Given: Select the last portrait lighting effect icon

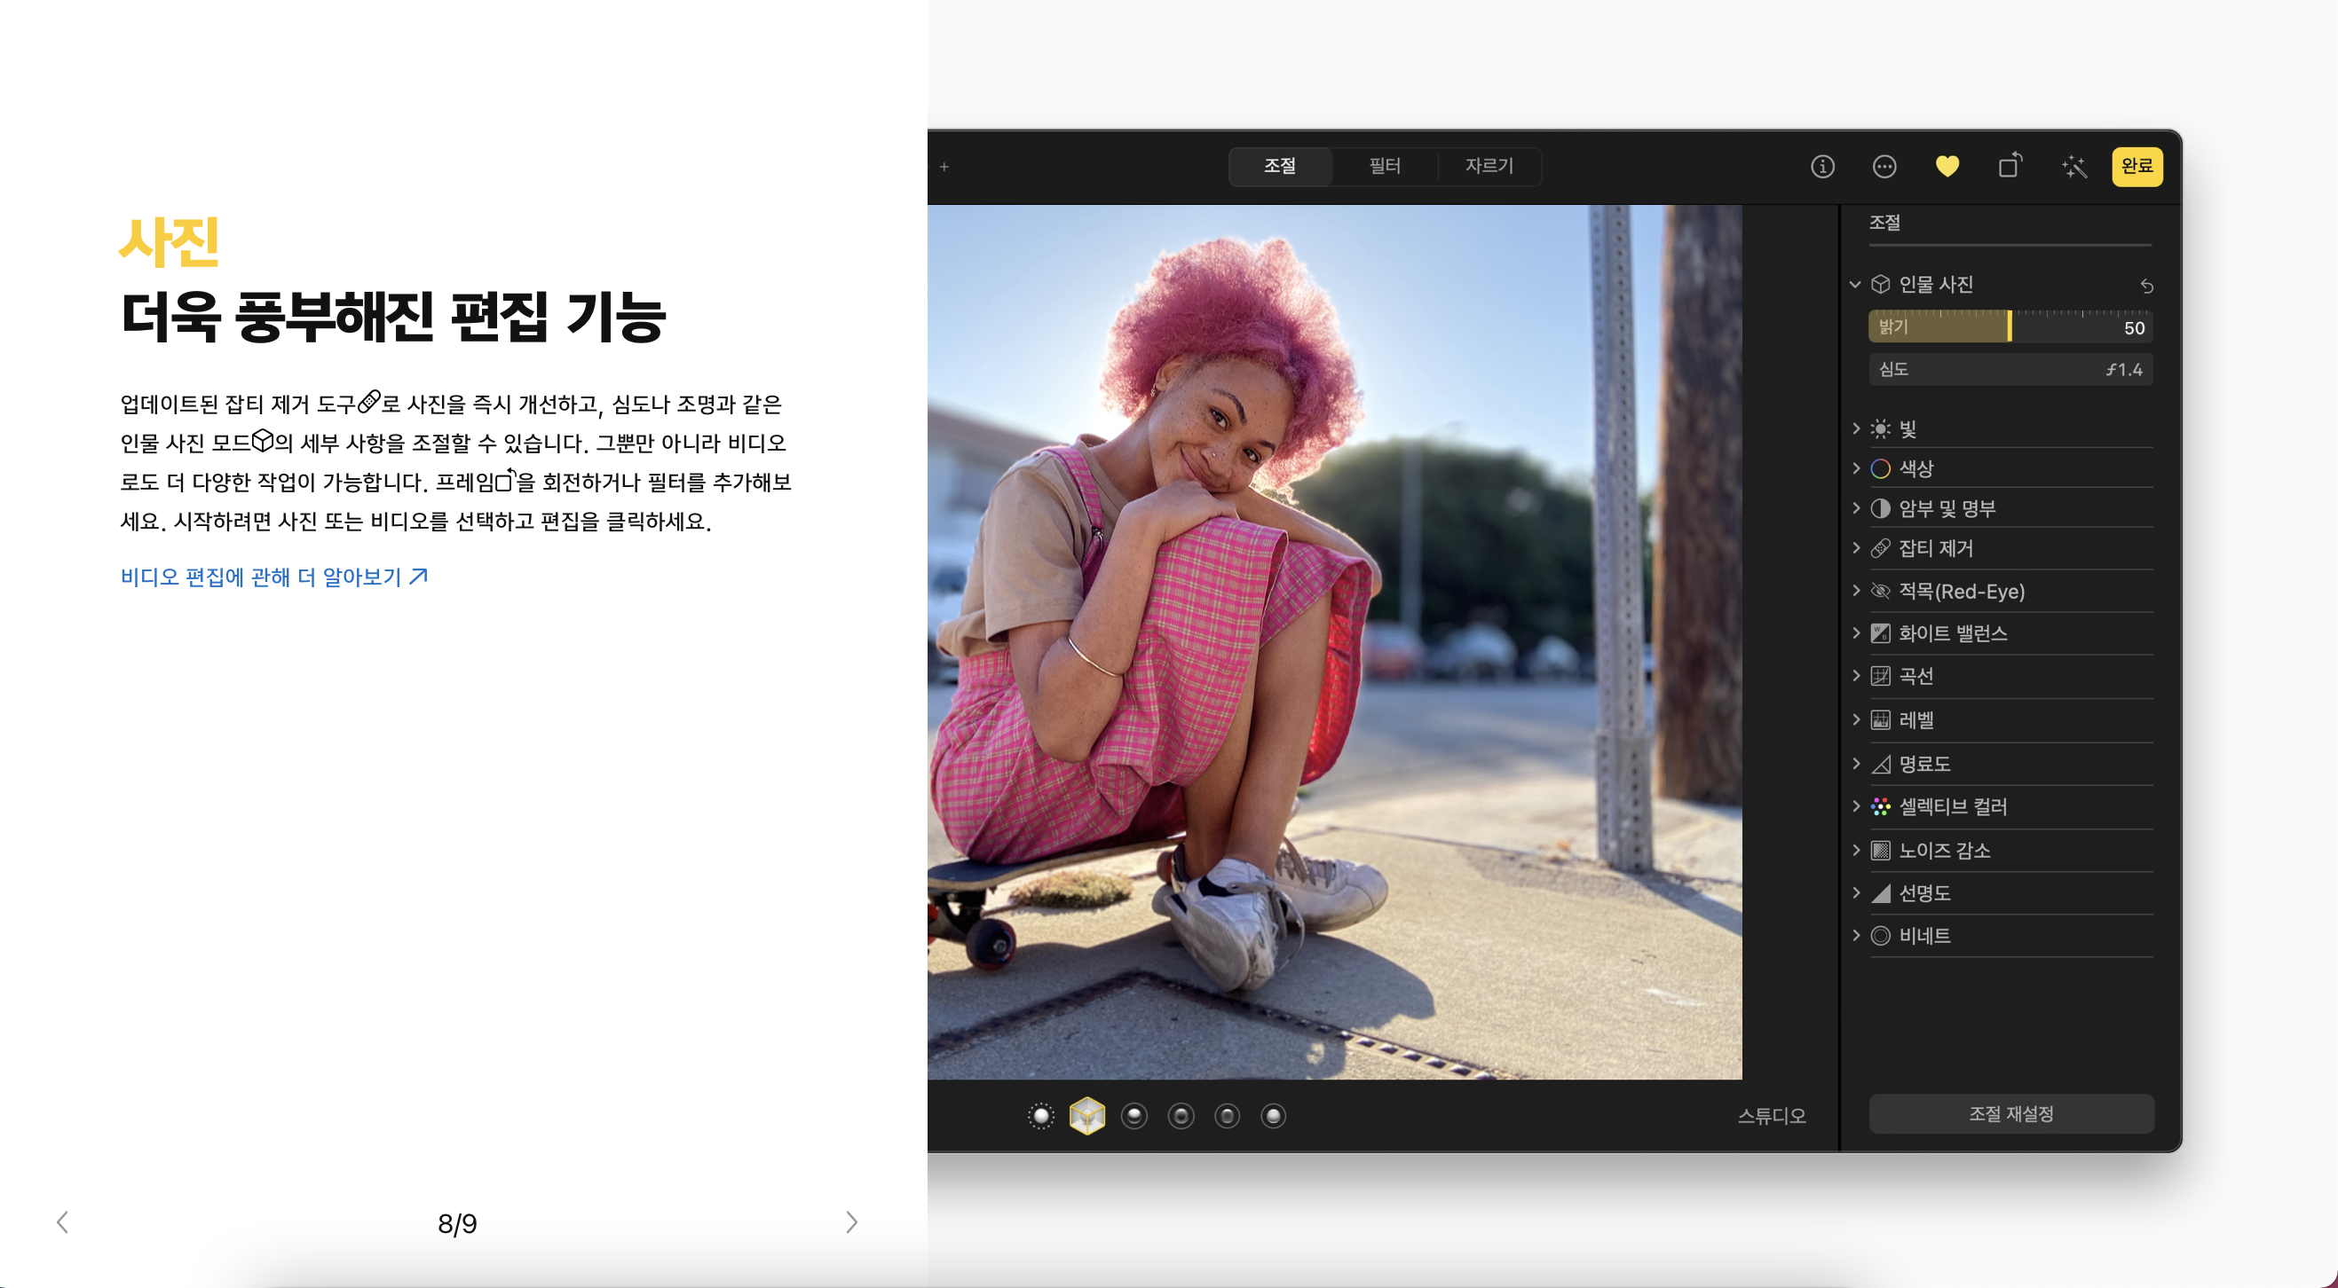Looking at the screenshot, I should pyautogui.click(x=1274, y=1116).
